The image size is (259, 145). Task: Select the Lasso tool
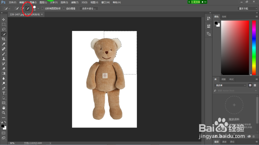tap(3, 29)
